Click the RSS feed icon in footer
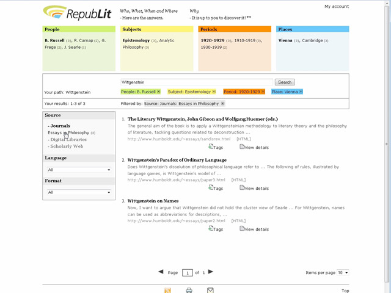This screenshot has height=293, width=391. [x=168, y=290]
